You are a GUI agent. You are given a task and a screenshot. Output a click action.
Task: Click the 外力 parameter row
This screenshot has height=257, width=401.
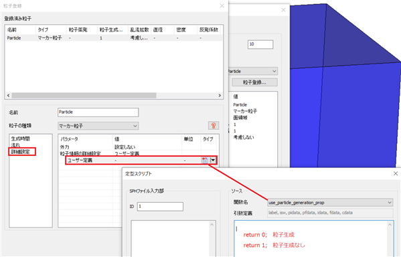138,147
